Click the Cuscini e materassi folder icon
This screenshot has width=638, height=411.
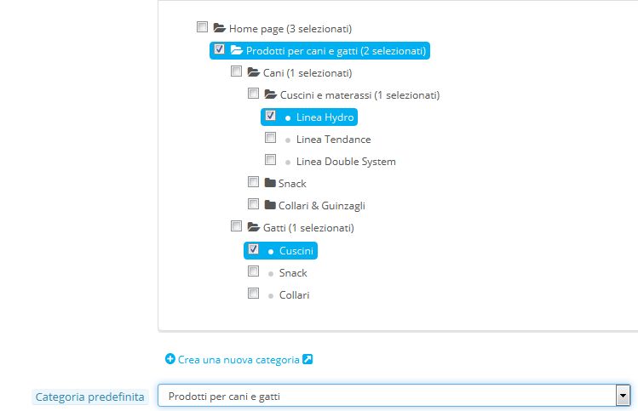271,94
